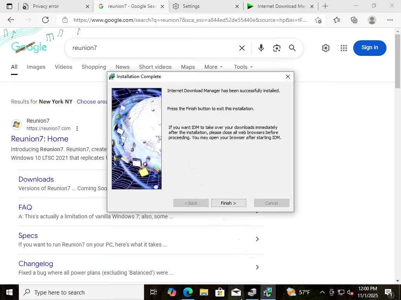
Task: Click the Finish button in the installer
Action: [228, 203]
